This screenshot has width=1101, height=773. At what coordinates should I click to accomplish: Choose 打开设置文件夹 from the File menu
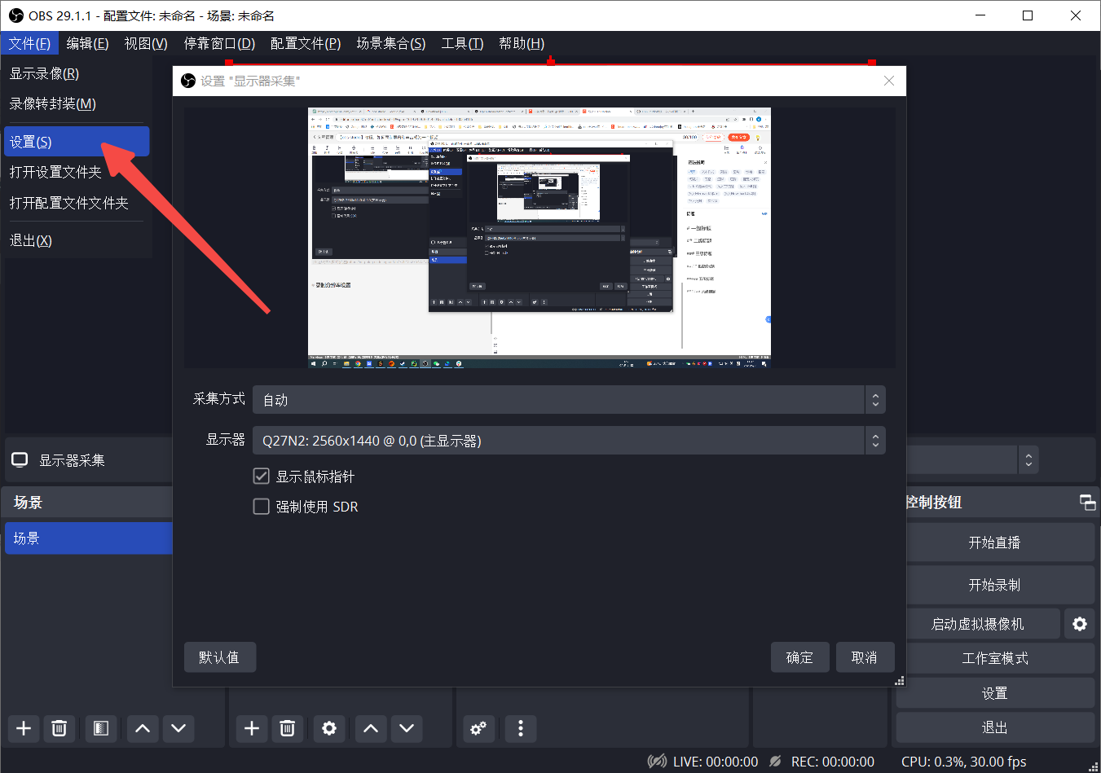(x=77, y=172)
